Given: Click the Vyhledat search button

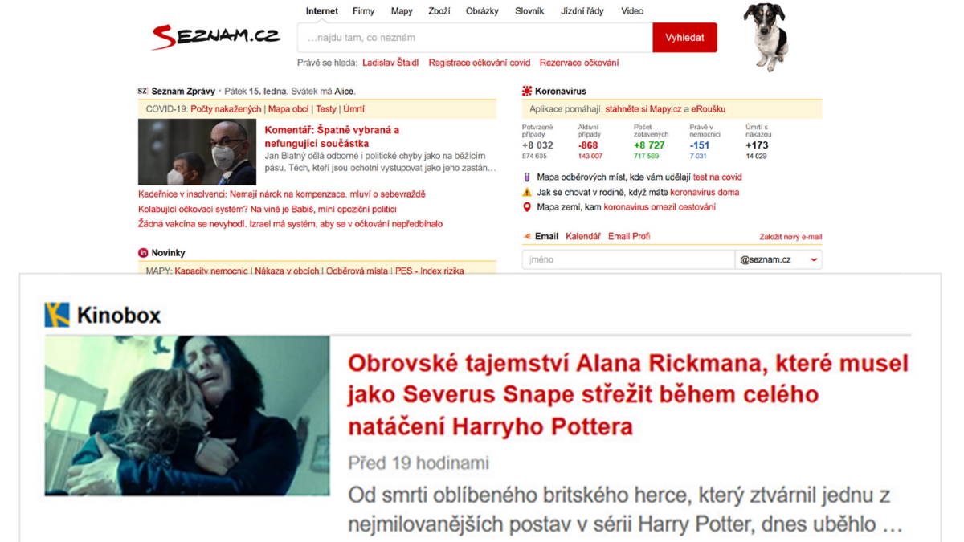Looking at the screenshot, I should 685,38.
